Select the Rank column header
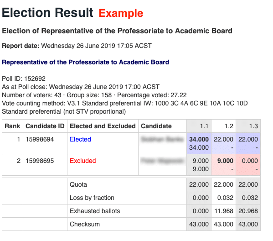 tap(12, 126)
